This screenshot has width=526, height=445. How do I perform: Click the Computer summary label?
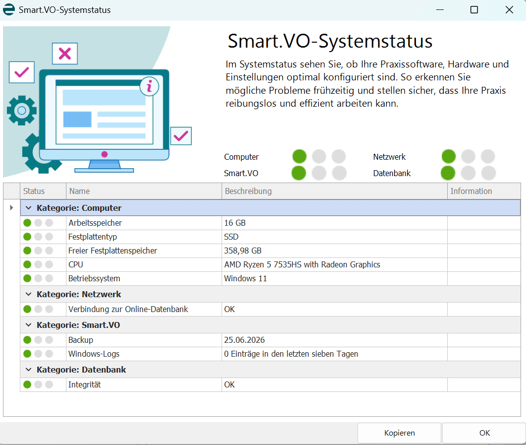[241, 157]
